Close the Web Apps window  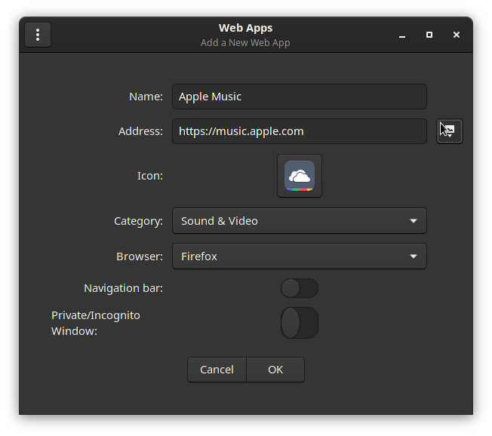click(x=457, y=35)
